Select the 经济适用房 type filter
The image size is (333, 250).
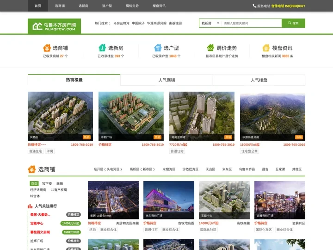click(x=38, y=190)
